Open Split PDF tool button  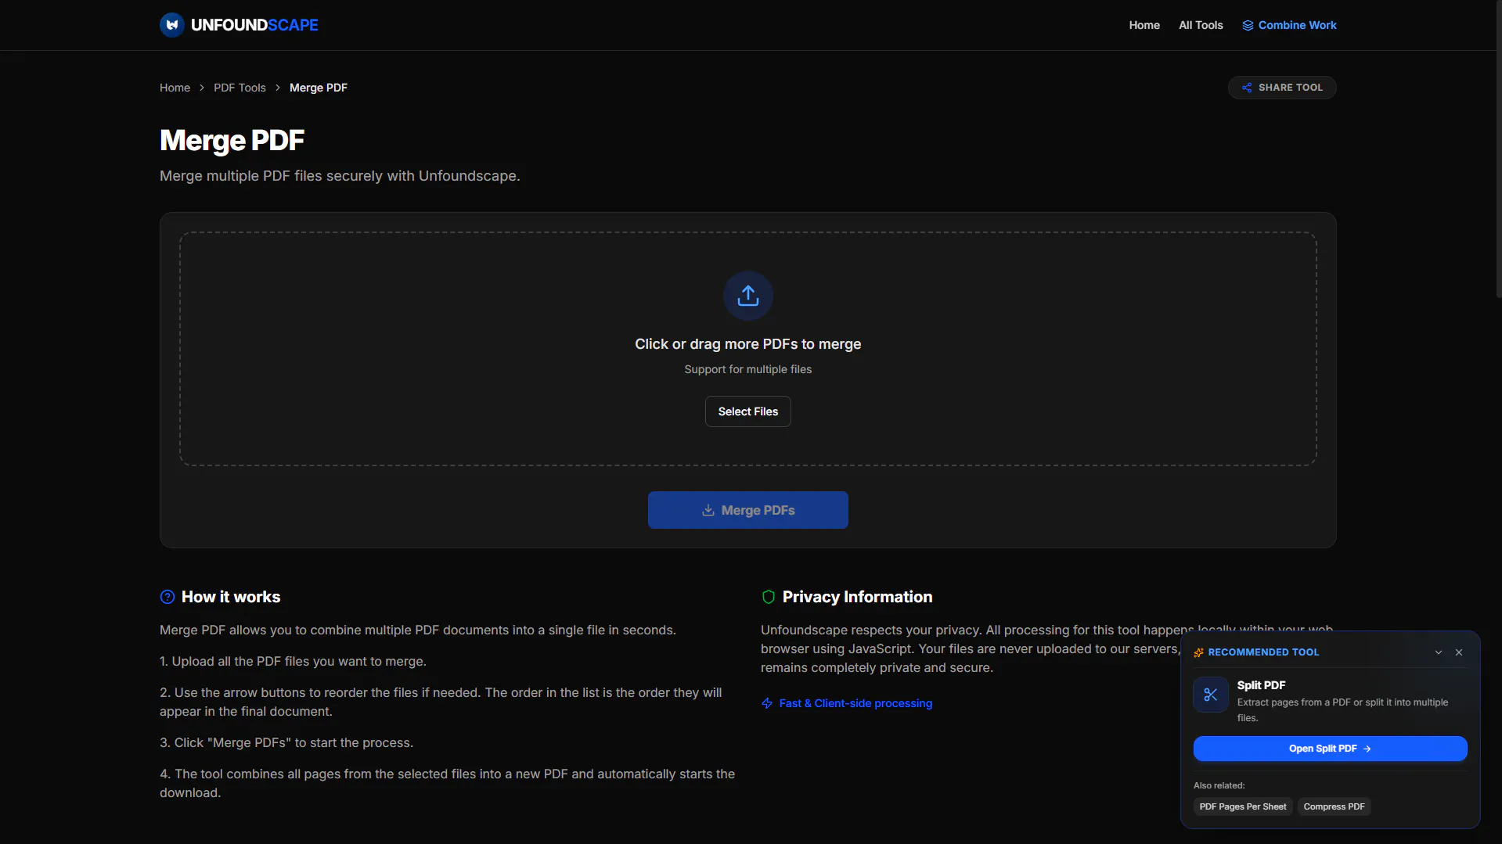(x=1331, y=749)
